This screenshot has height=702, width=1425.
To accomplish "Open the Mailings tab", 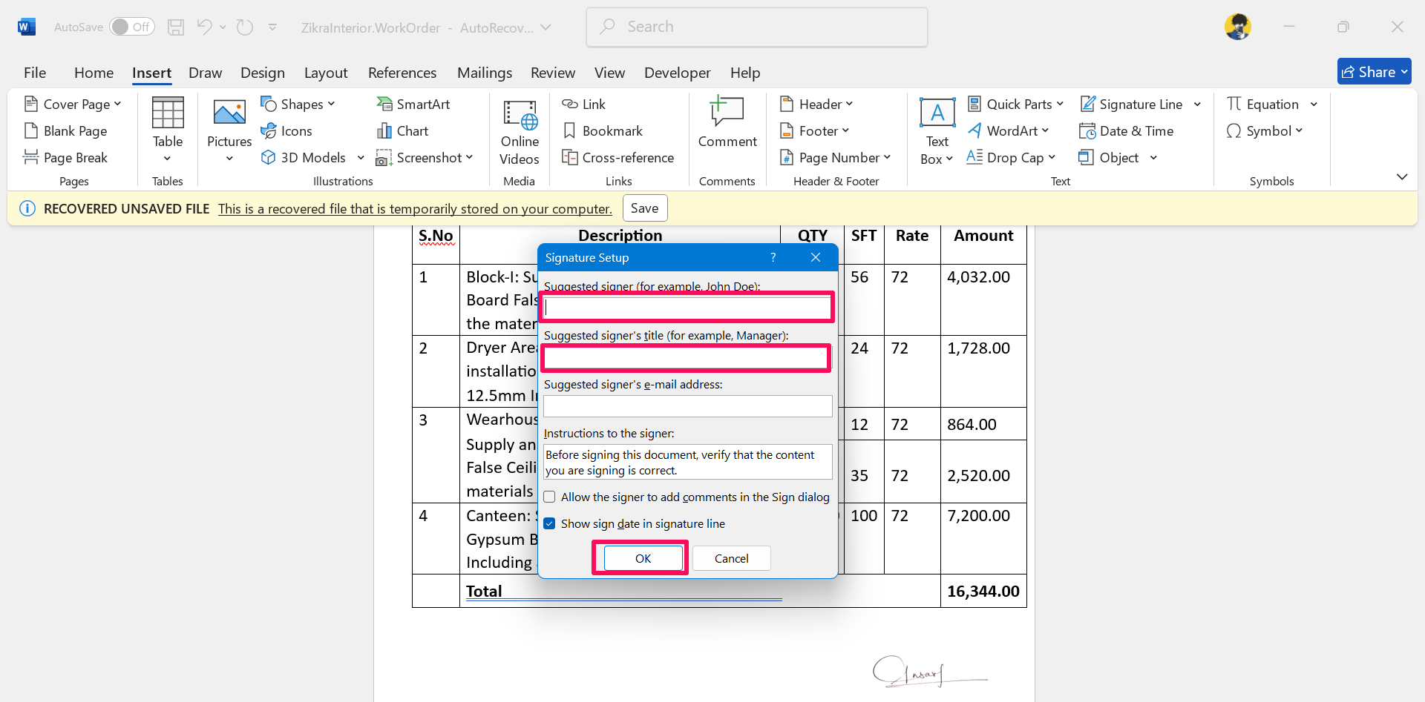I will pos(485,73).
